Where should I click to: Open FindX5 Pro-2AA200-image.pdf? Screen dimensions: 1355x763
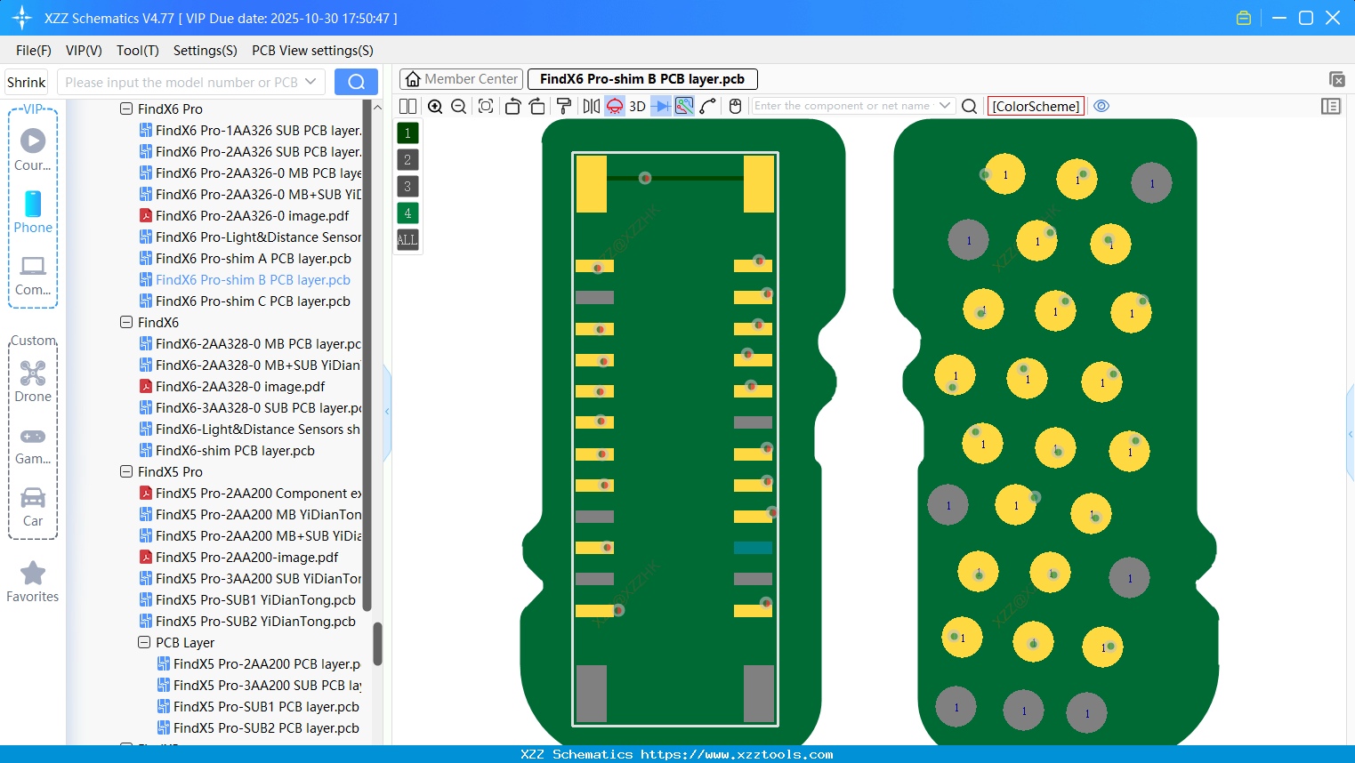click(246, 557)
